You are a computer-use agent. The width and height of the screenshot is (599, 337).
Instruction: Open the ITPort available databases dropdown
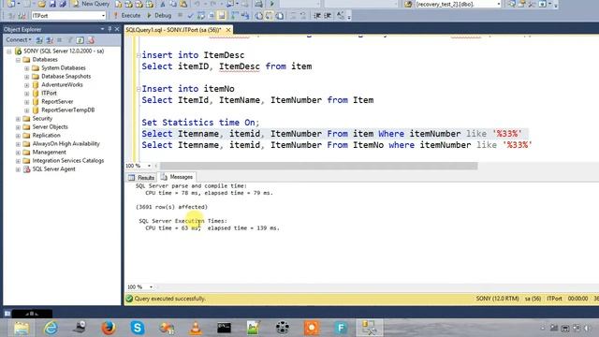pyautogui.click(x=103, y=16)
